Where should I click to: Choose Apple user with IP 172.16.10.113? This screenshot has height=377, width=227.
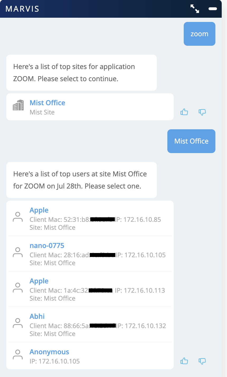click(39, 281)
